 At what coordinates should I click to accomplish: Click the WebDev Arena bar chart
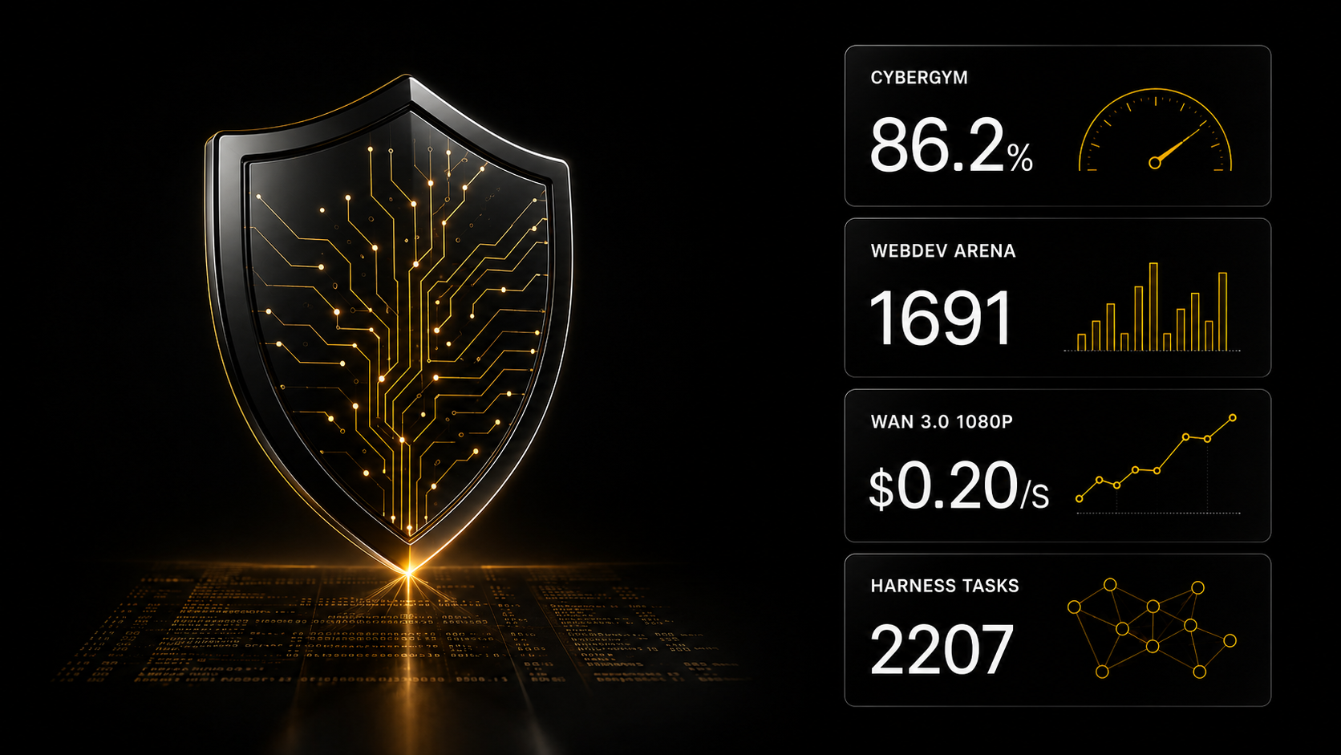pyautogui.click(x=1153, y=307)
